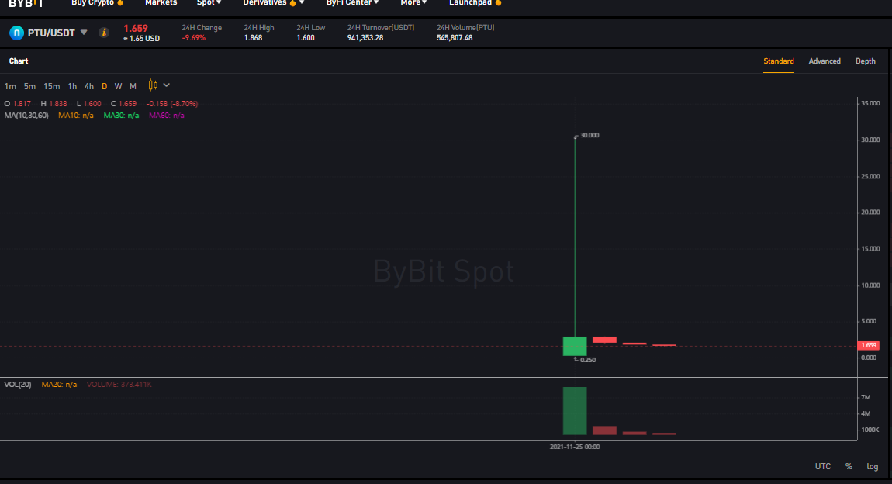Screen dimensions: 892x484
Task: Open the ByFi Center menu
Action: click(x=352, y=3)
